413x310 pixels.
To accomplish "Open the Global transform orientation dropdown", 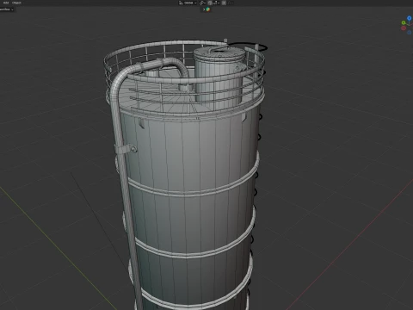I will pyautogui.click(x=188, y=3).
